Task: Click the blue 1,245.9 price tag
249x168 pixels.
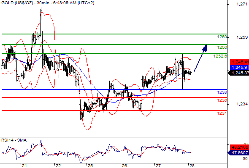Action: click(x=239, y=68)
